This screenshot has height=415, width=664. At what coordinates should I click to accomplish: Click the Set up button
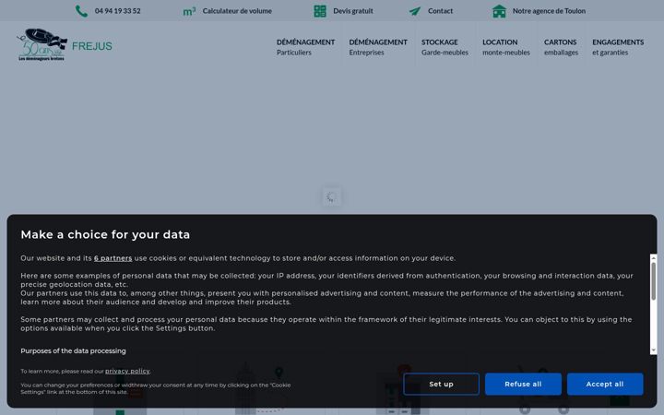click(441, 384)
